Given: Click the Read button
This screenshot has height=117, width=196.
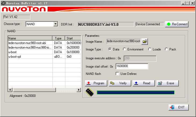Looking at the screenshot, I should tap(144, 83).
